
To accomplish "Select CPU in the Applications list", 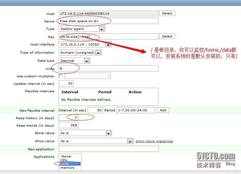I will click(70, 160).
